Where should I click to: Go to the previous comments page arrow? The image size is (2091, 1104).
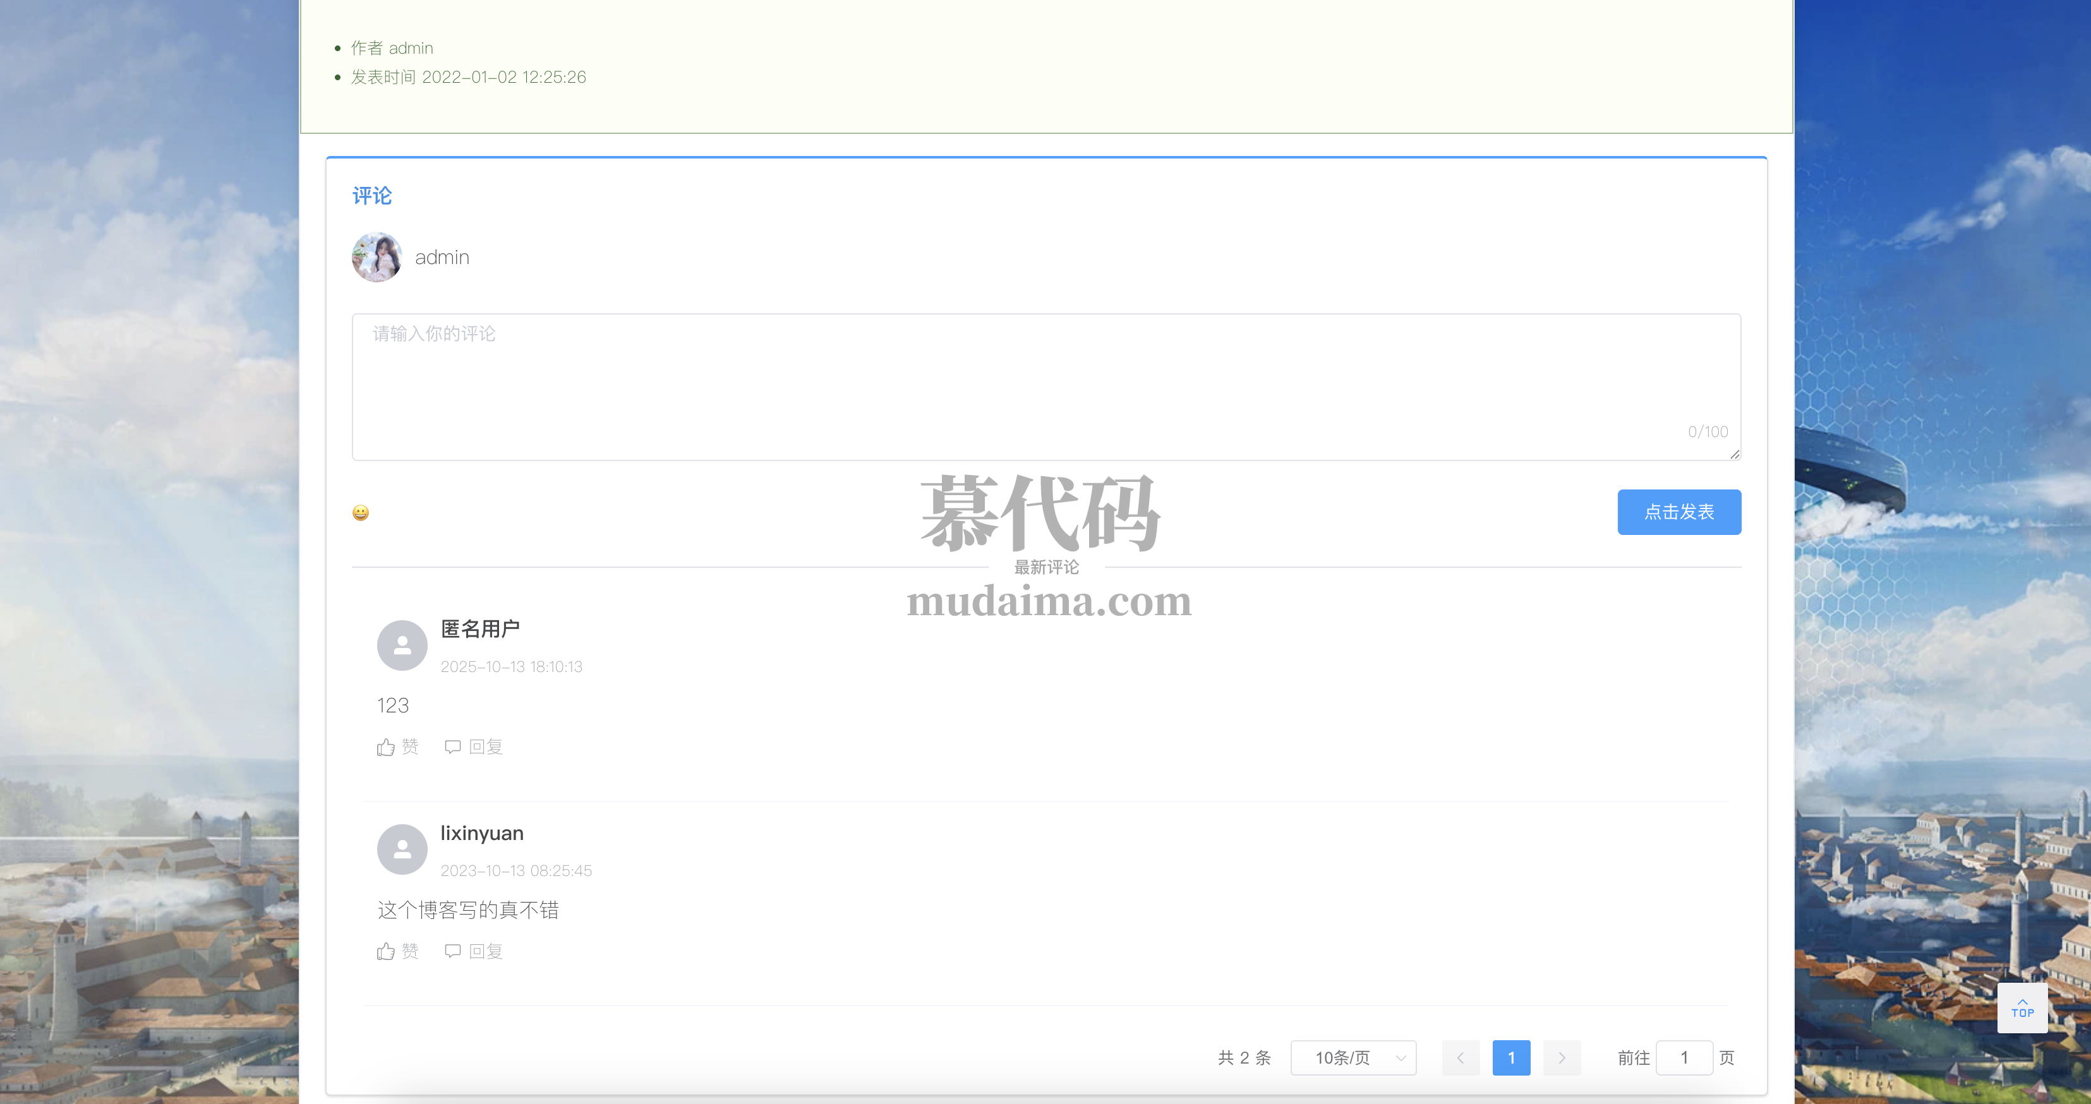1461,1058
